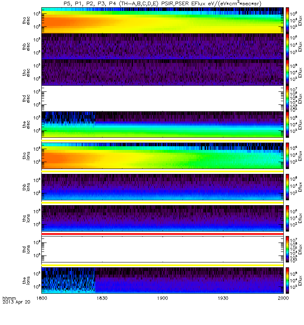Click the thb ions color bar
The image size is (304, 325).
287,187
